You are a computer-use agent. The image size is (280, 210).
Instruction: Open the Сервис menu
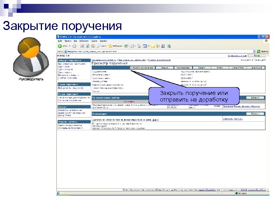tap(94, 41)
